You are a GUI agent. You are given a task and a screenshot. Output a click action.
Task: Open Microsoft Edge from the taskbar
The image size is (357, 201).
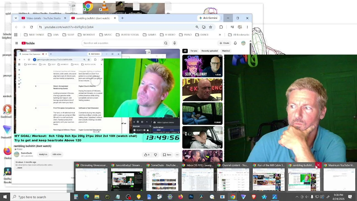pyautogui.click(x=86, y=197)
